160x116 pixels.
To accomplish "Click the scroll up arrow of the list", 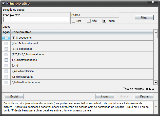I will (156, 32).
